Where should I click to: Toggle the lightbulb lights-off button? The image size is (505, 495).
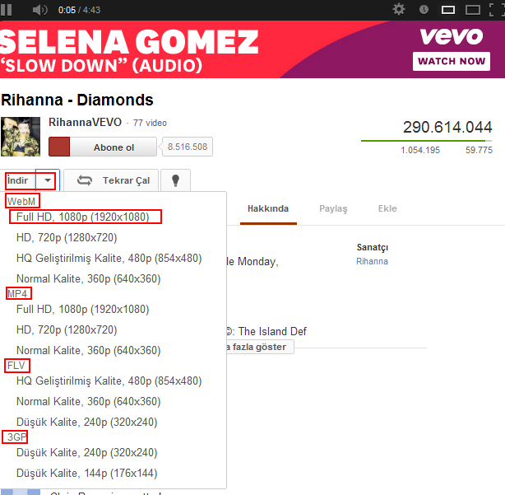(x=175, y=180)
